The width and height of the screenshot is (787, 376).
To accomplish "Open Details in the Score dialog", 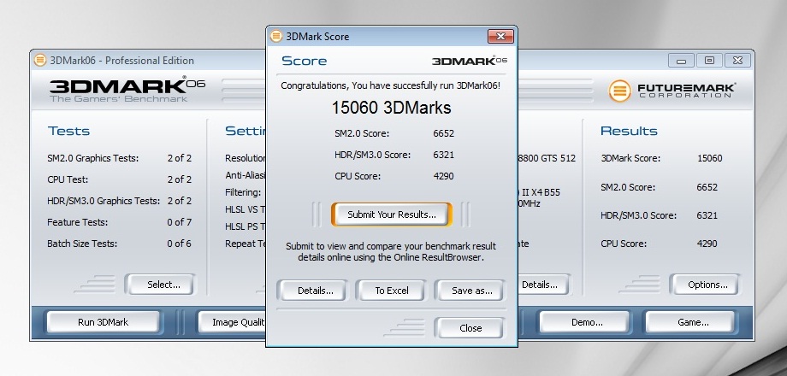I will tap(315, 291).
